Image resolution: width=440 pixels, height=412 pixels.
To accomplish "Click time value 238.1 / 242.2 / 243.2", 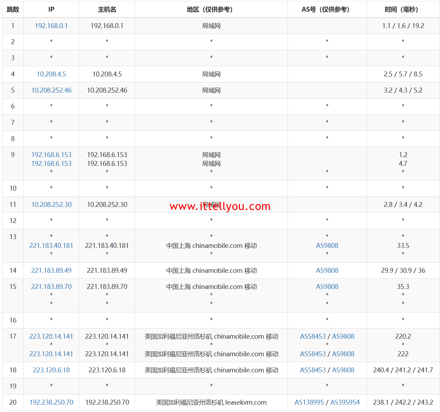I will (403, 402).
